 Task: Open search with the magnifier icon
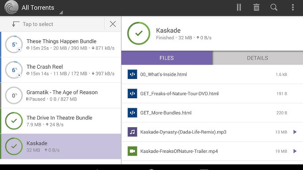[x=274, y=7]
